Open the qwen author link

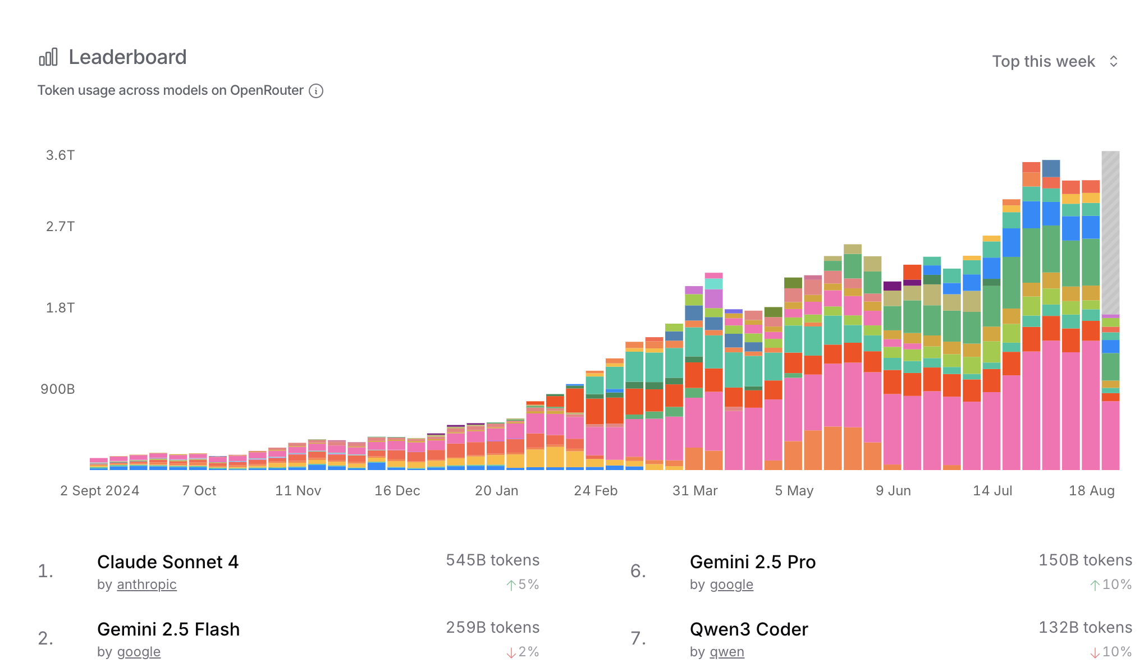point(727,652)
